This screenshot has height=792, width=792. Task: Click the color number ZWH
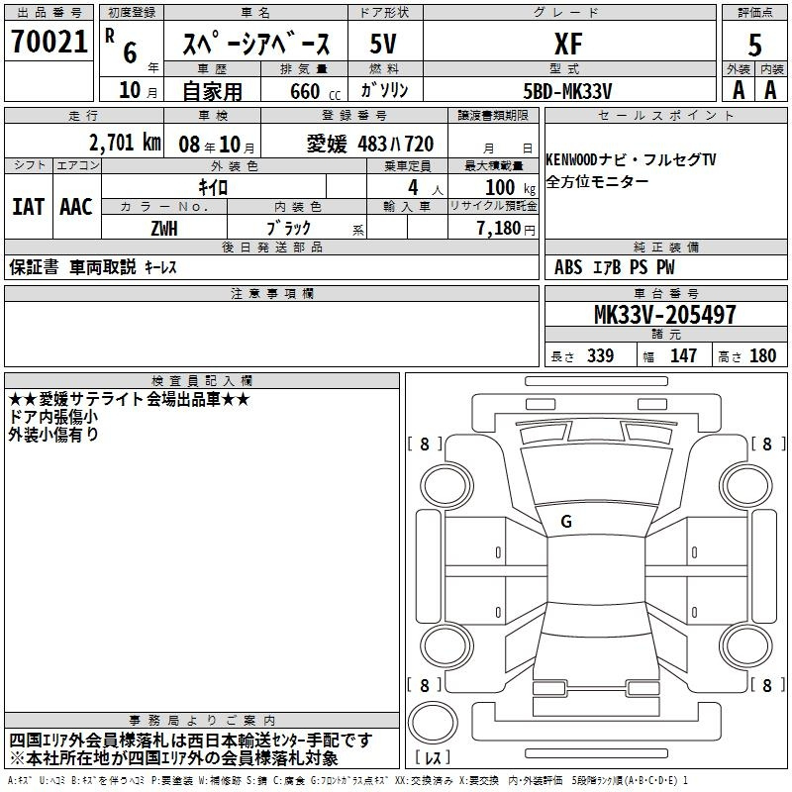164,227
